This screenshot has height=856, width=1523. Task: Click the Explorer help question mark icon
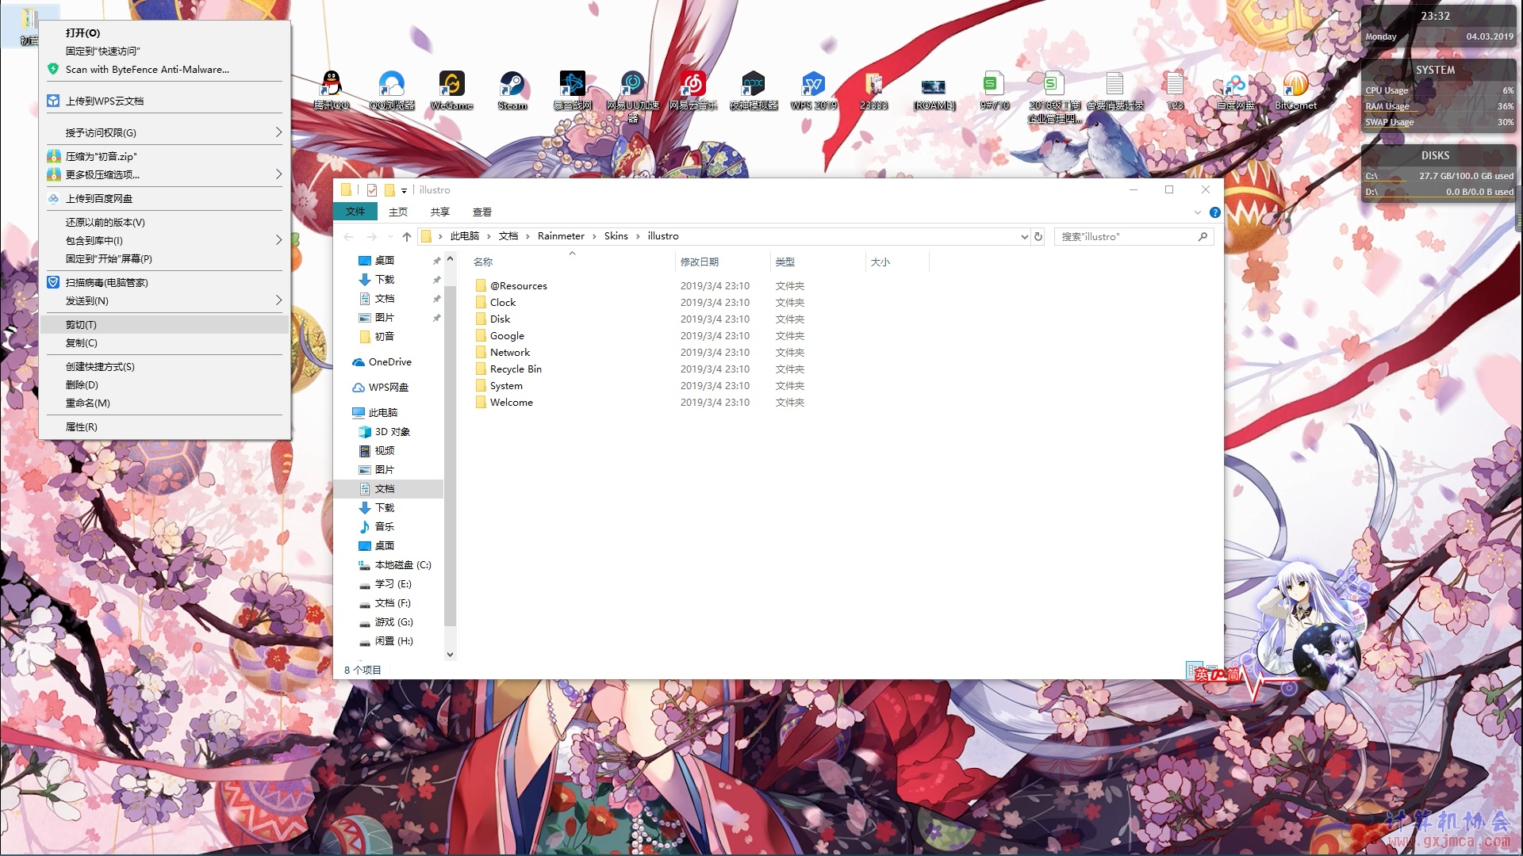click(x=1214, y=212)
